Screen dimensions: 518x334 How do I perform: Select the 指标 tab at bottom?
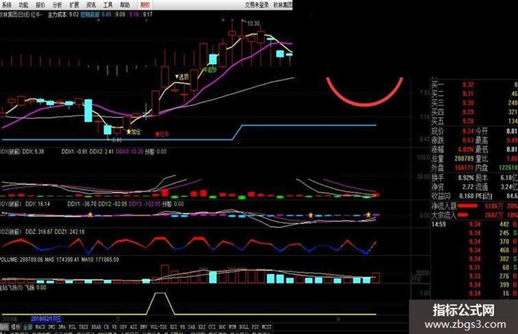(4, 327)
